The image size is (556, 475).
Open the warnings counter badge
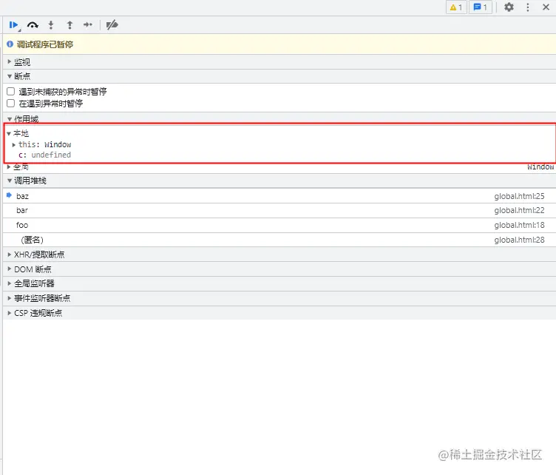click(x=456, y=7)
